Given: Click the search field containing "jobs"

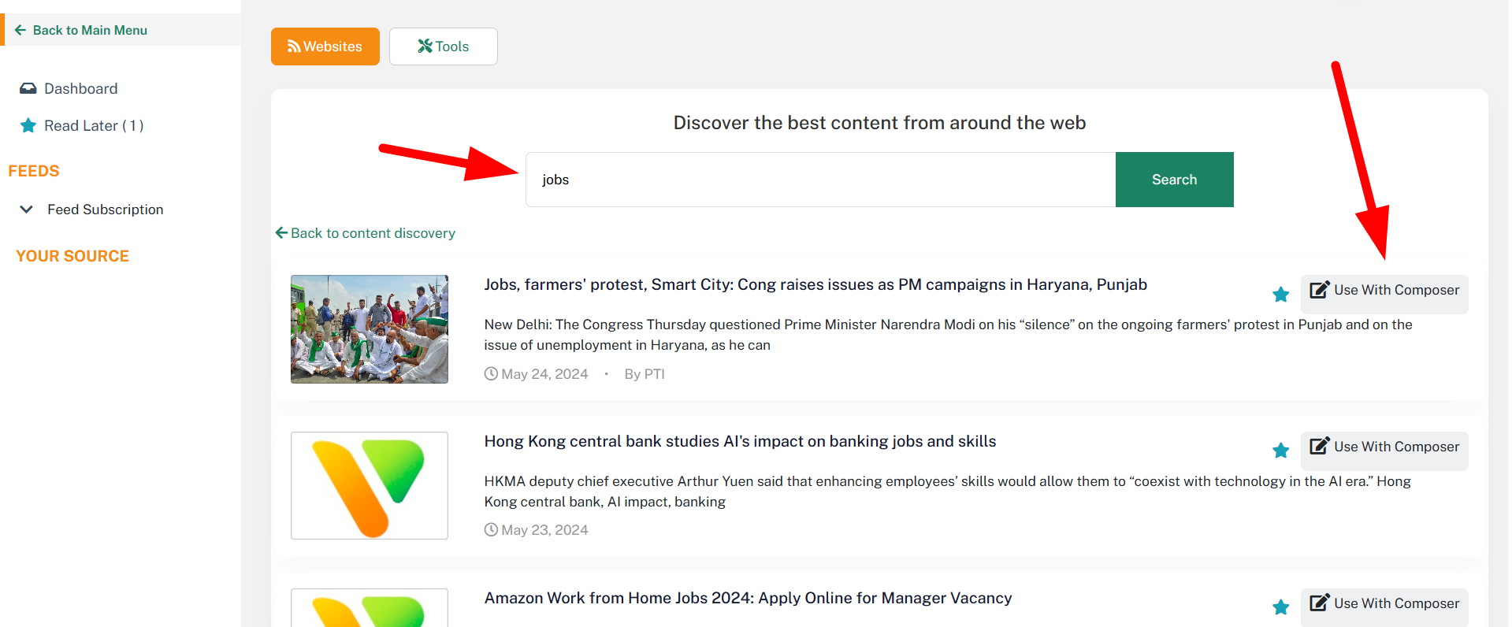Looking at the screenshot, I should coord(820,180).
